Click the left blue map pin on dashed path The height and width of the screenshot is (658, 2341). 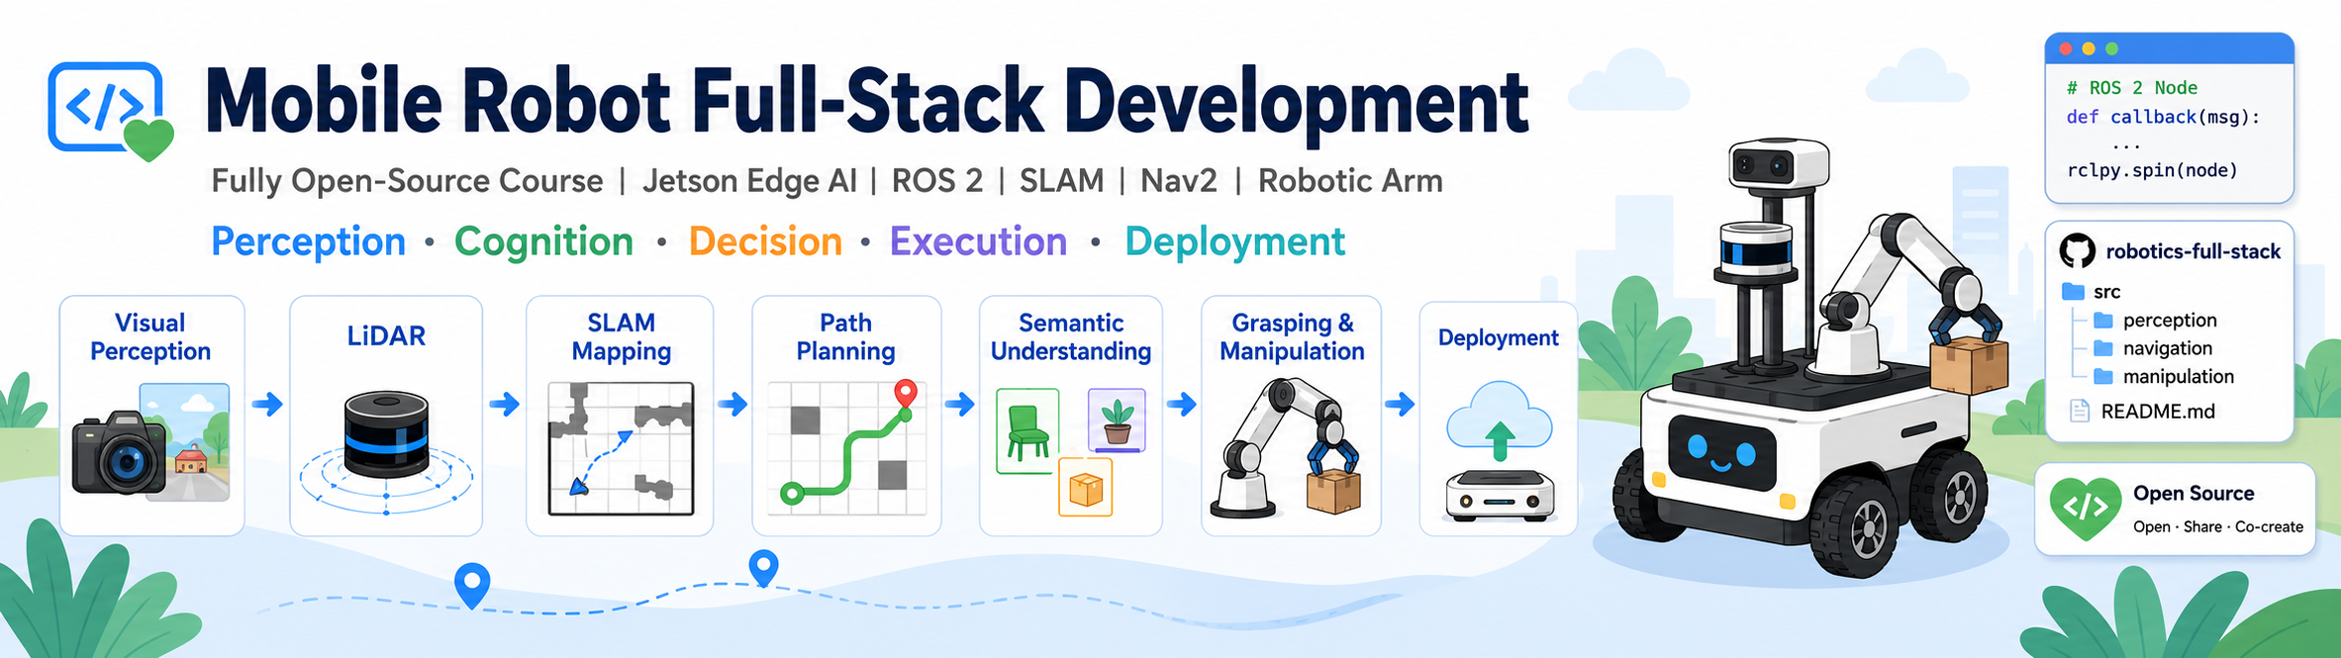[472, 586]
